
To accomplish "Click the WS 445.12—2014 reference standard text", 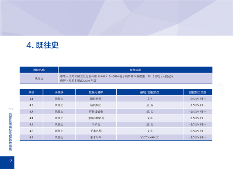I will (108, 76).
